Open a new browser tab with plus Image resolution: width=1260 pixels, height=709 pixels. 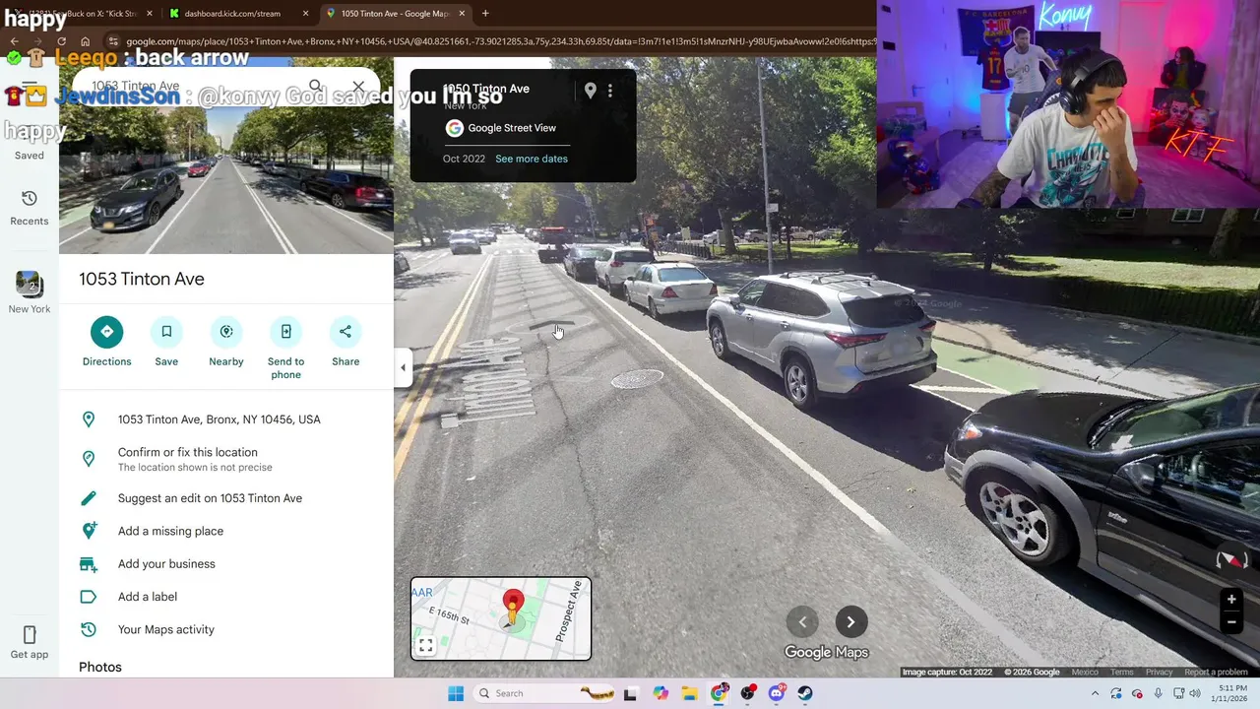(485, 14)
